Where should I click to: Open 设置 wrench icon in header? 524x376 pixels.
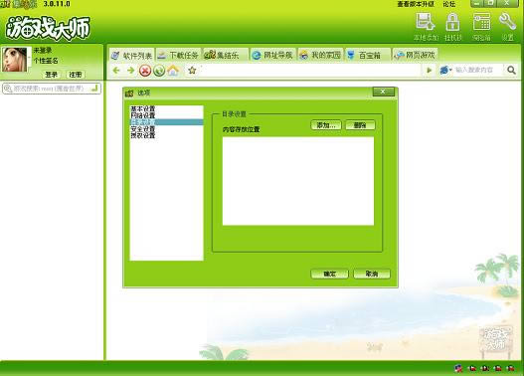(507, 22)
